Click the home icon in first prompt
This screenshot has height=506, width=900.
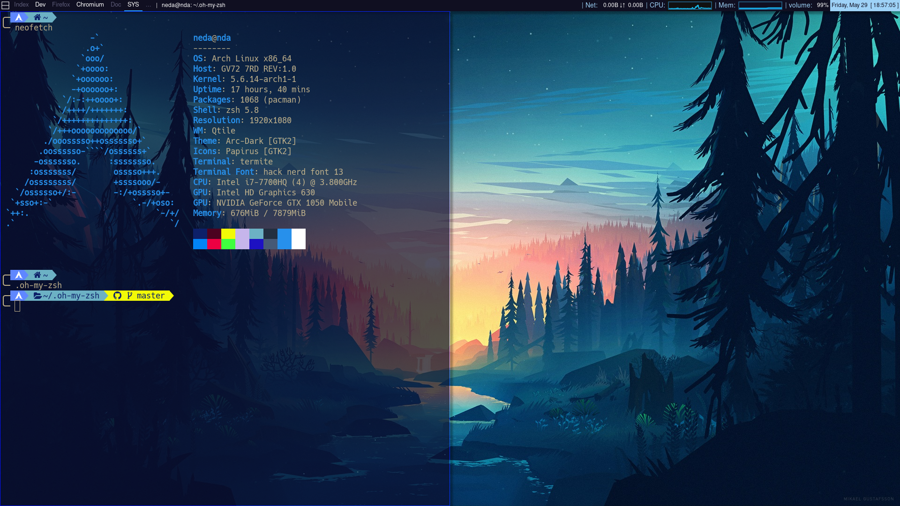[37, 17]
